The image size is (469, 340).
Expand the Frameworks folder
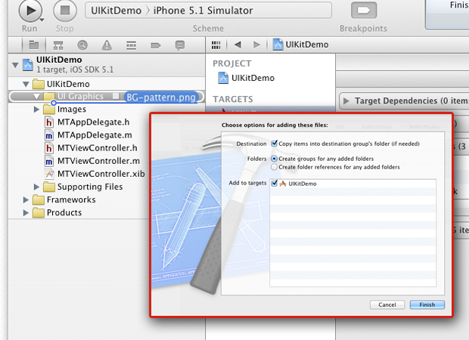pyautogui.click(x=26, y=200)
